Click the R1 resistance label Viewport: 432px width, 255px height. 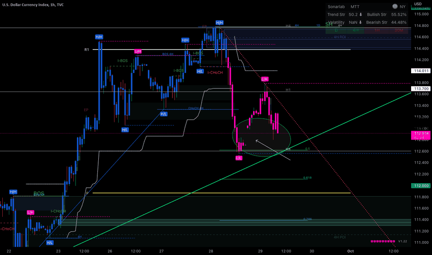point(87,50)
